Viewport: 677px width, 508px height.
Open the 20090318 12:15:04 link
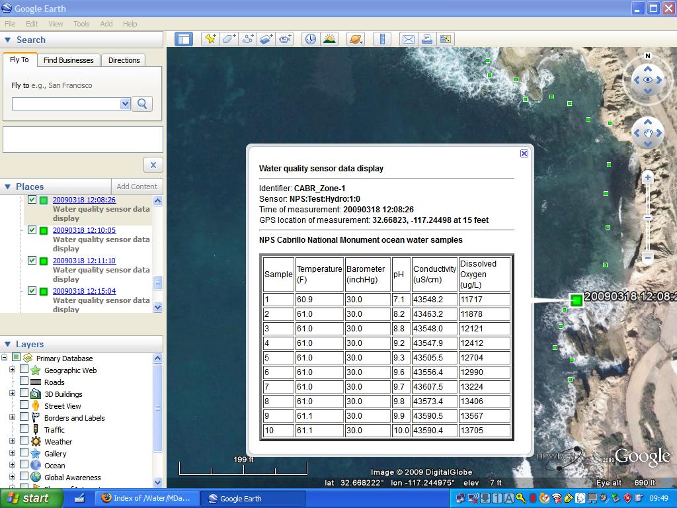84,291
